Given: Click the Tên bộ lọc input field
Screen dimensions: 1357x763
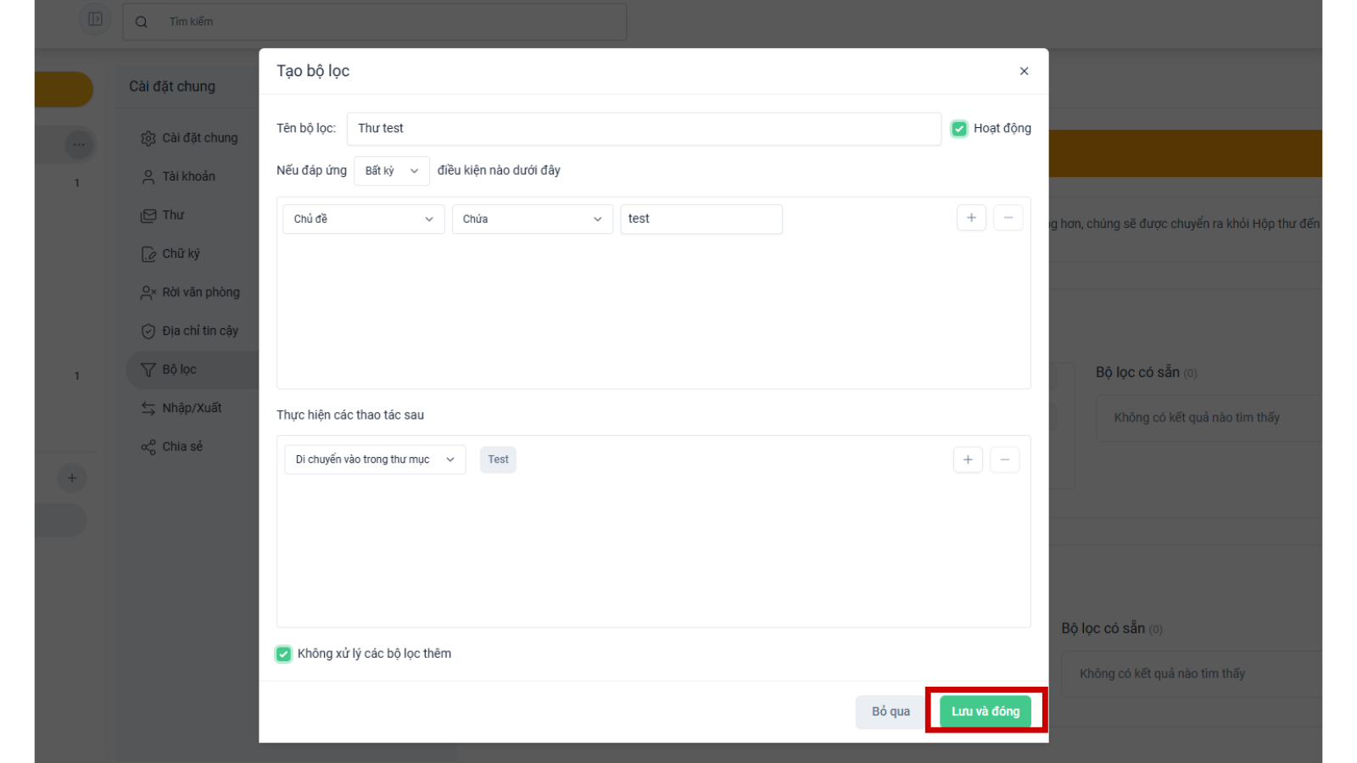Looking at the screenshot, I should 644,129.
